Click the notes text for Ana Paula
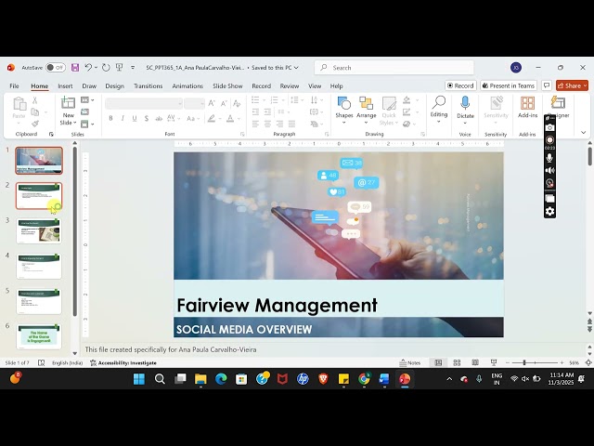 (171, 349)
